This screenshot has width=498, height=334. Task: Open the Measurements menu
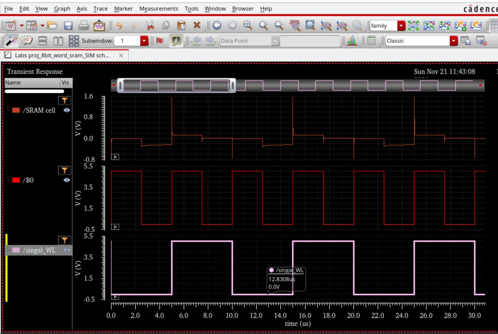[159, 9]
